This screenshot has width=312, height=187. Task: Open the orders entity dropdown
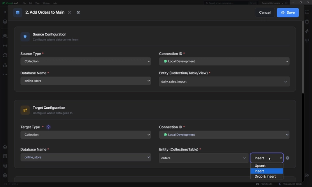pos(204,158)
